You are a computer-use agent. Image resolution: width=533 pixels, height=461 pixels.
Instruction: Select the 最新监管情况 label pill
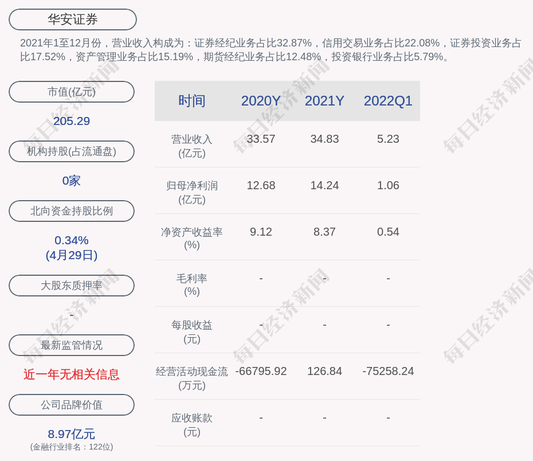tap(72, 345)
